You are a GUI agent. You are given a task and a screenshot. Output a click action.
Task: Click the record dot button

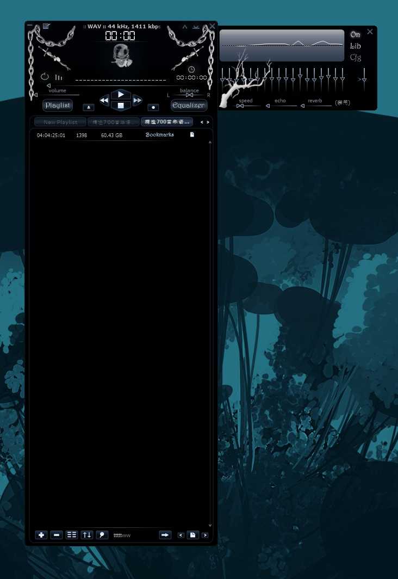click(153, 107)
